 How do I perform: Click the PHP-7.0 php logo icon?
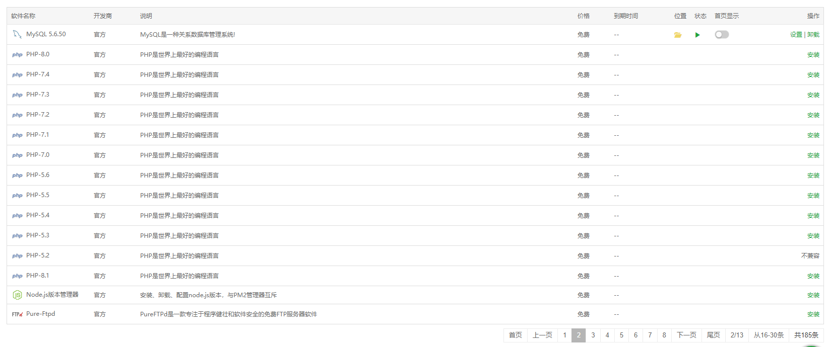click(x=17, y=155)
